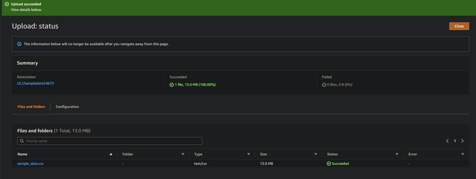Sort by the Status column arrow
Screen dimensions: 476x179
(397, 154)
